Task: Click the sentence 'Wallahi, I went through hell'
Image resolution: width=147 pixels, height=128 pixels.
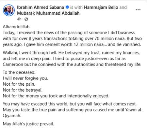Action: click(30, 52)
